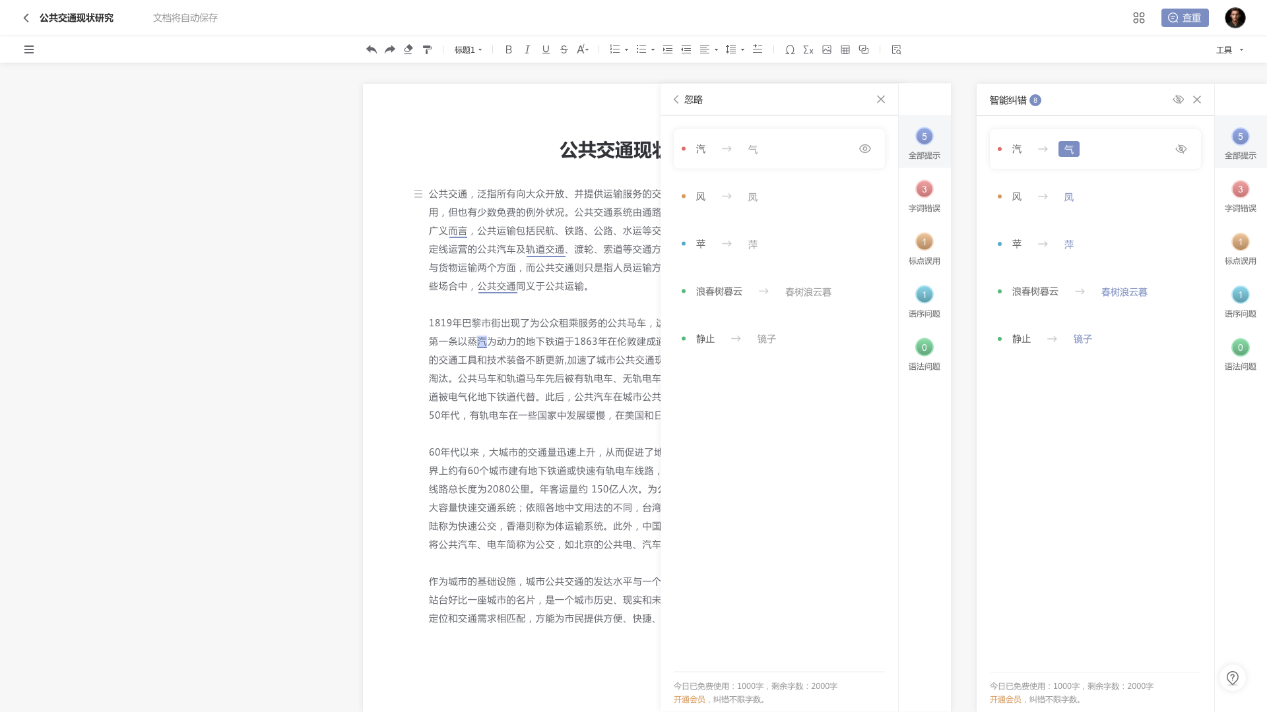Open the line spacing dropdown
The width and height of the screenshot is (1267, 712).
tap(735, 49)
